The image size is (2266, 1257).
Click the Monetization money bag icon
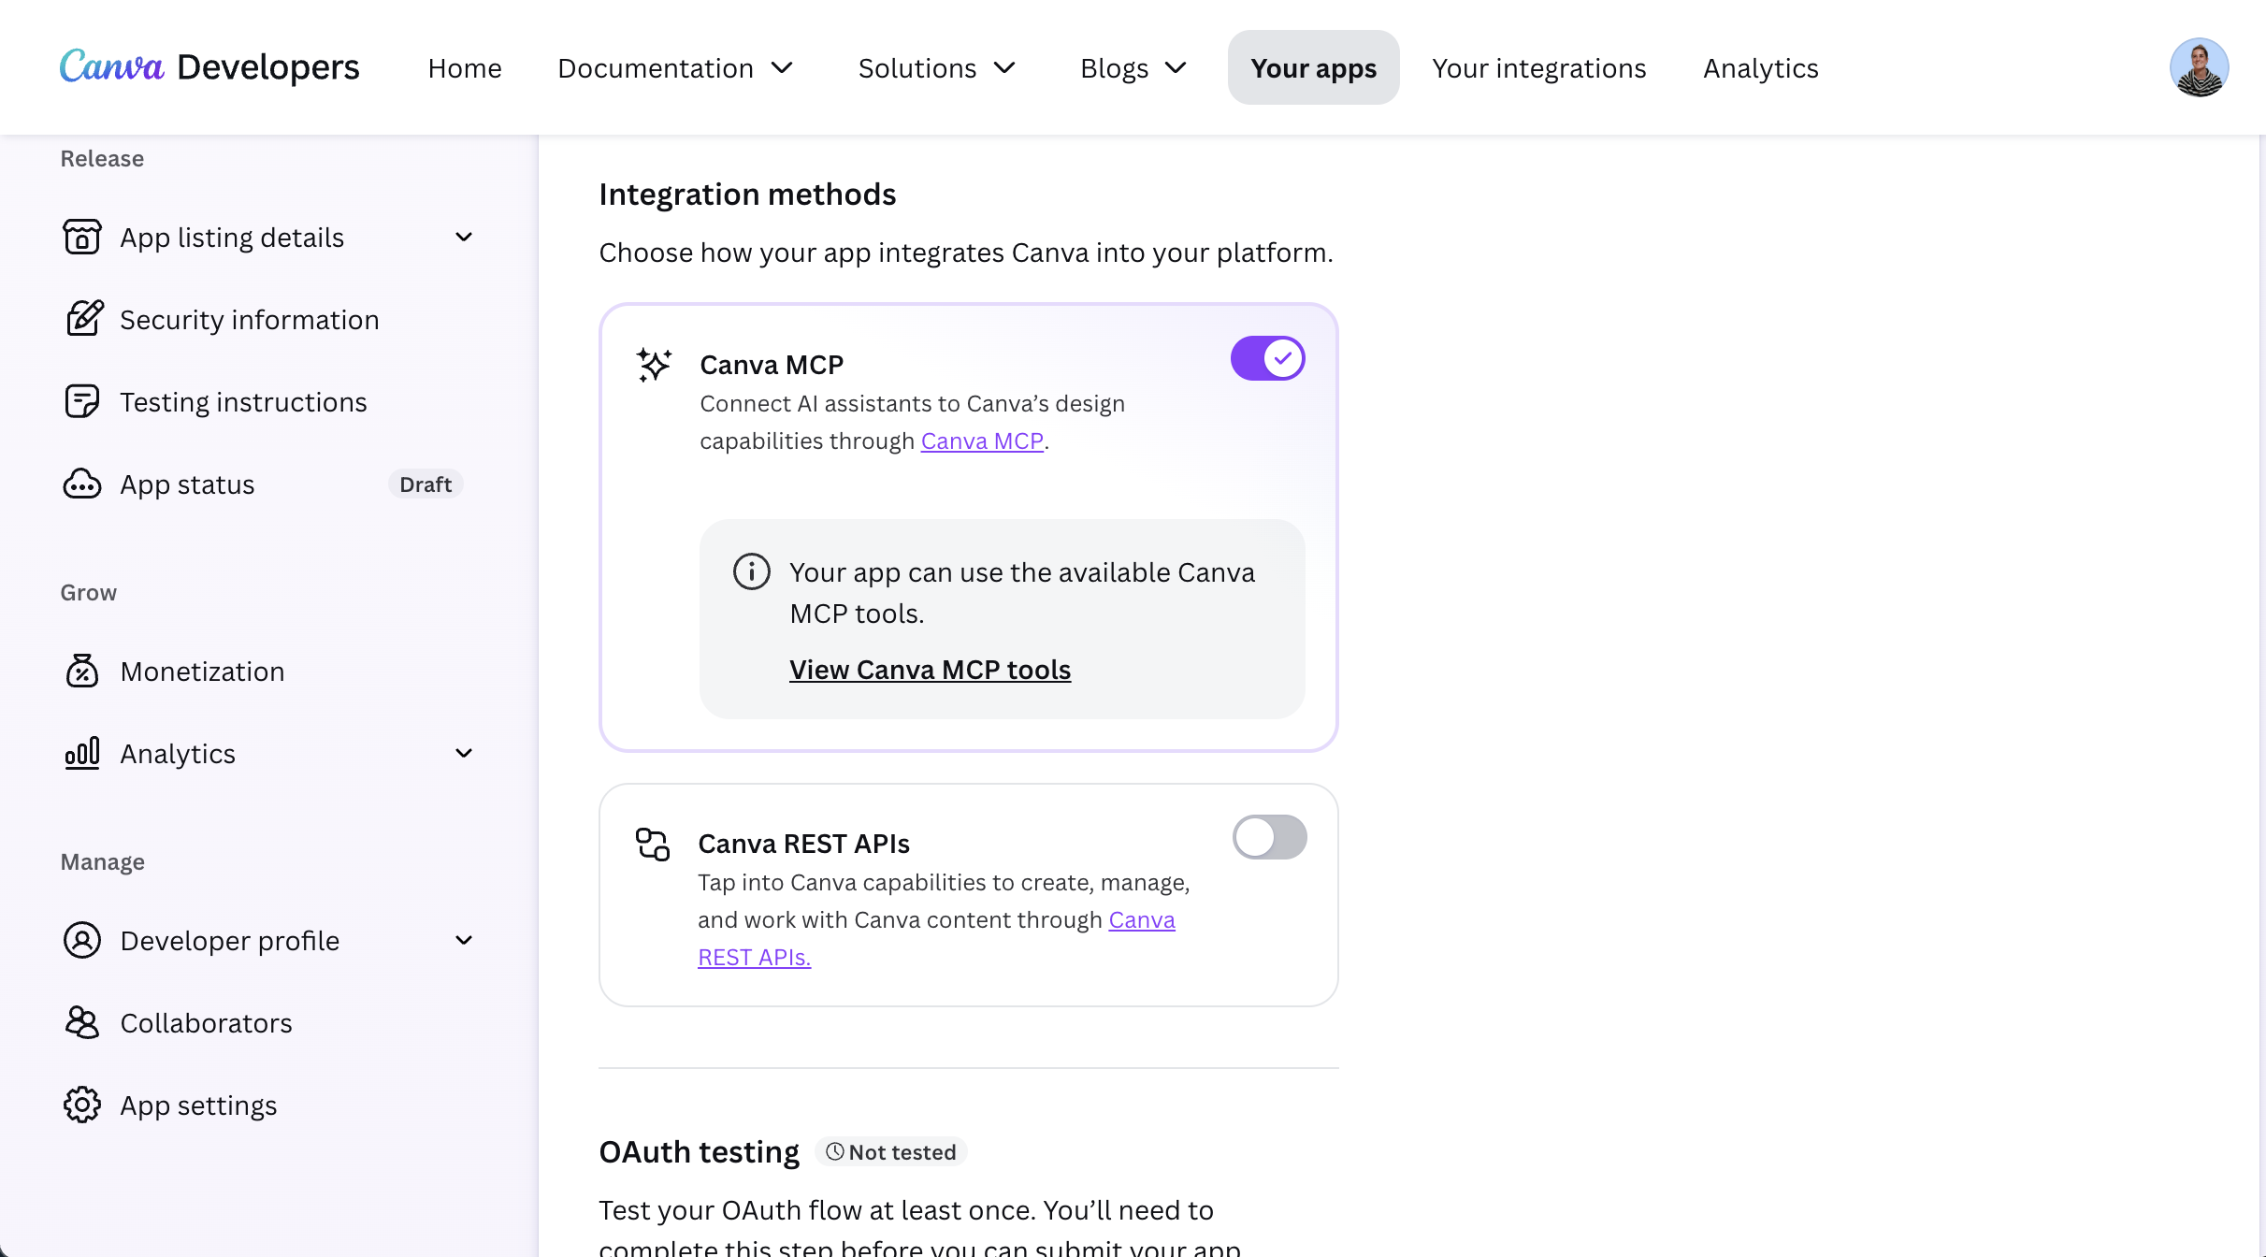point(82,671)
